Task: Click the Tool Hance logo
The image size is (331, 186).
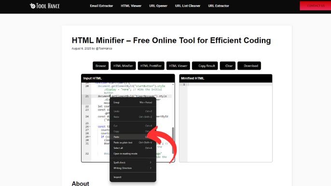Action: 45,6
